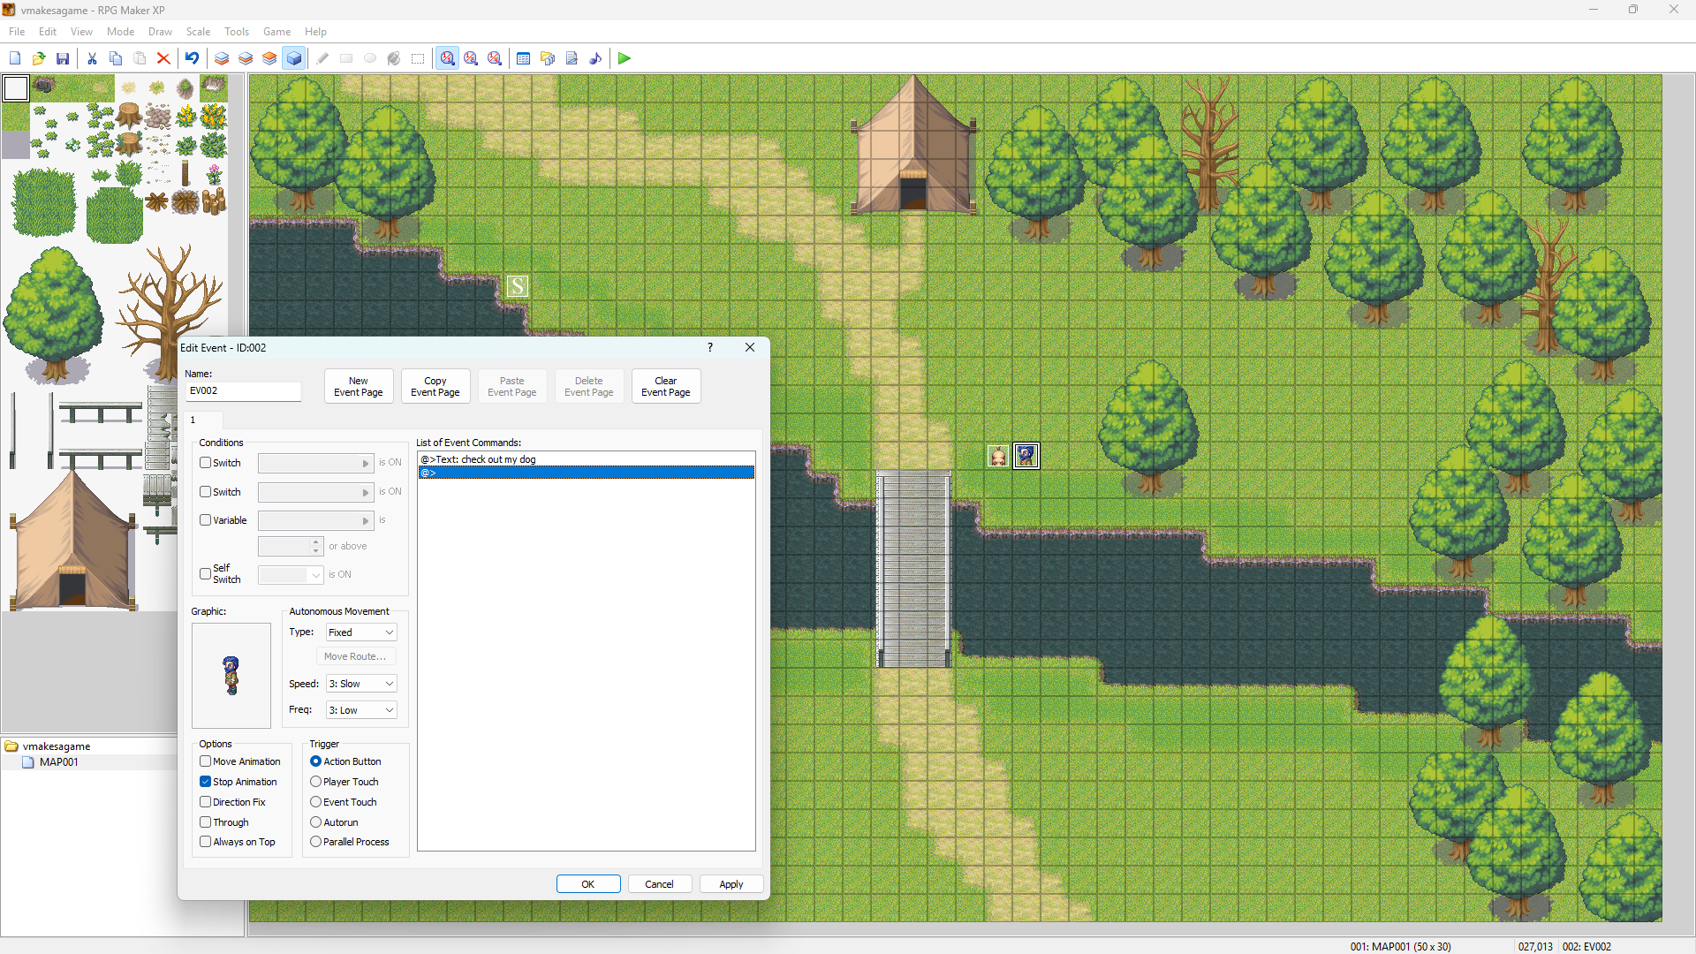Select Autorun trigger
The height and width of the screenshot is (954, 1696).
click(x=315, y=822)
